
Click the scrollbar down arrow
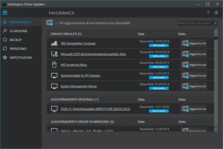[x=216, y=127]
